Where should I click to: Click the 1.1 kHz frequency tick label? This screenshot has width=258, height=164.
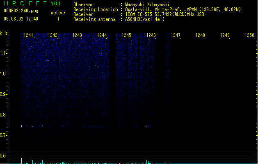point(3,53)
